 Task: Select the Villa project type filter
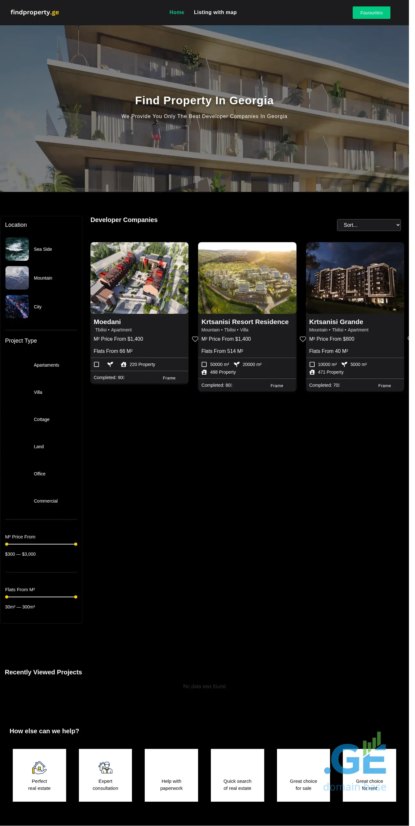click(x=38, y=392)
